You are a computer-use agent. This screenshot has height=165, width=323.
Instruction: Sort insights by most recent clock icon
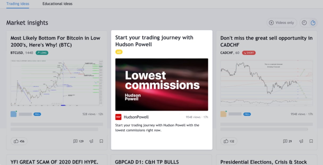pos(304,23)
